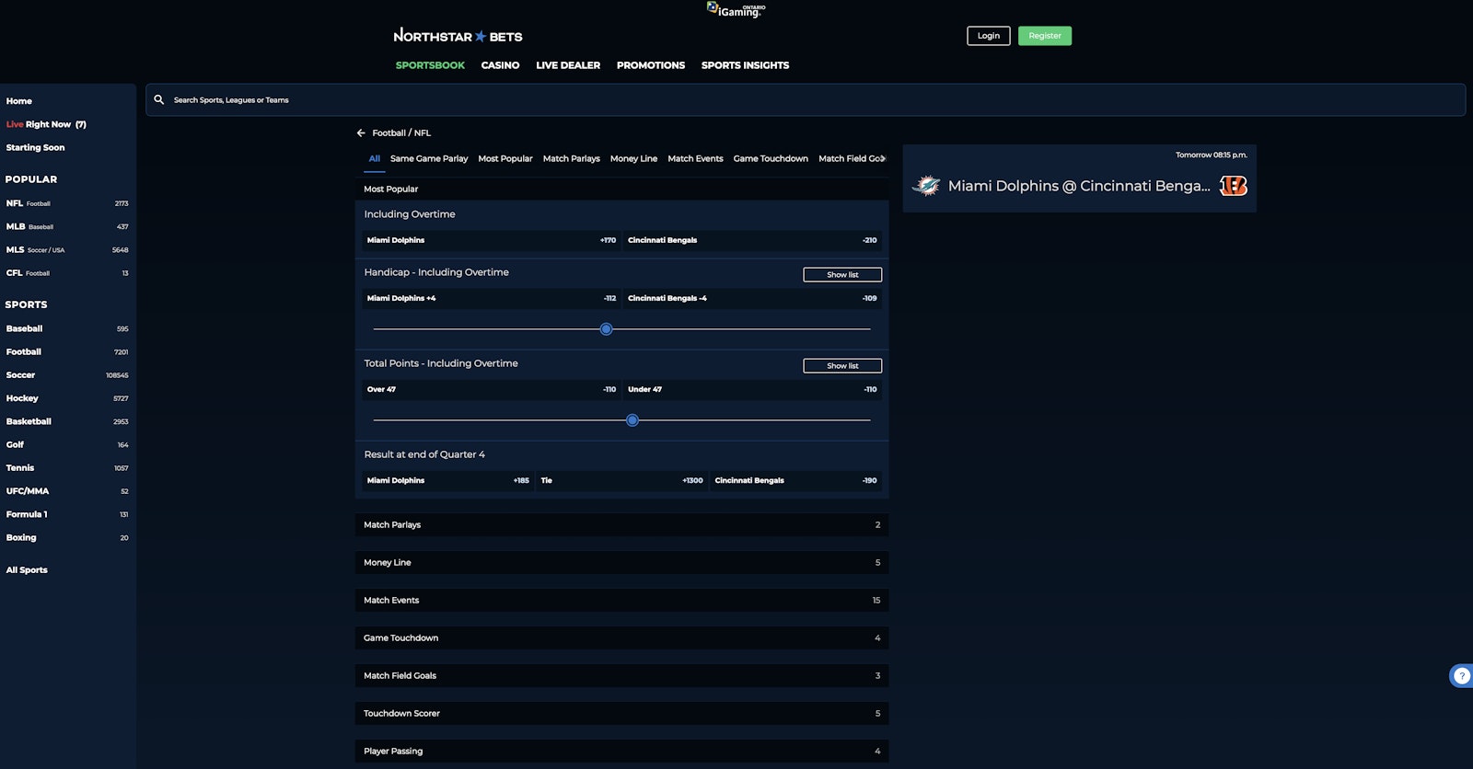Open Basketball in the Sports list
1473x769 pixels.
[67, 421]
